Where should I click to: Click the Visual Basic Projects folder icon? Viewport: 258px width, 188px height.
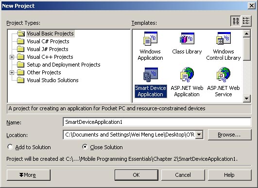pyautogui.click(x=21, y=34)
